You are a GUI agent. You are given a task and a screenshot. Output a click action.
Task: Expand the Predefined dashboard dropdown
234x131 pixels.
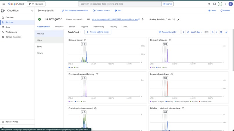(x=74, y=32)
